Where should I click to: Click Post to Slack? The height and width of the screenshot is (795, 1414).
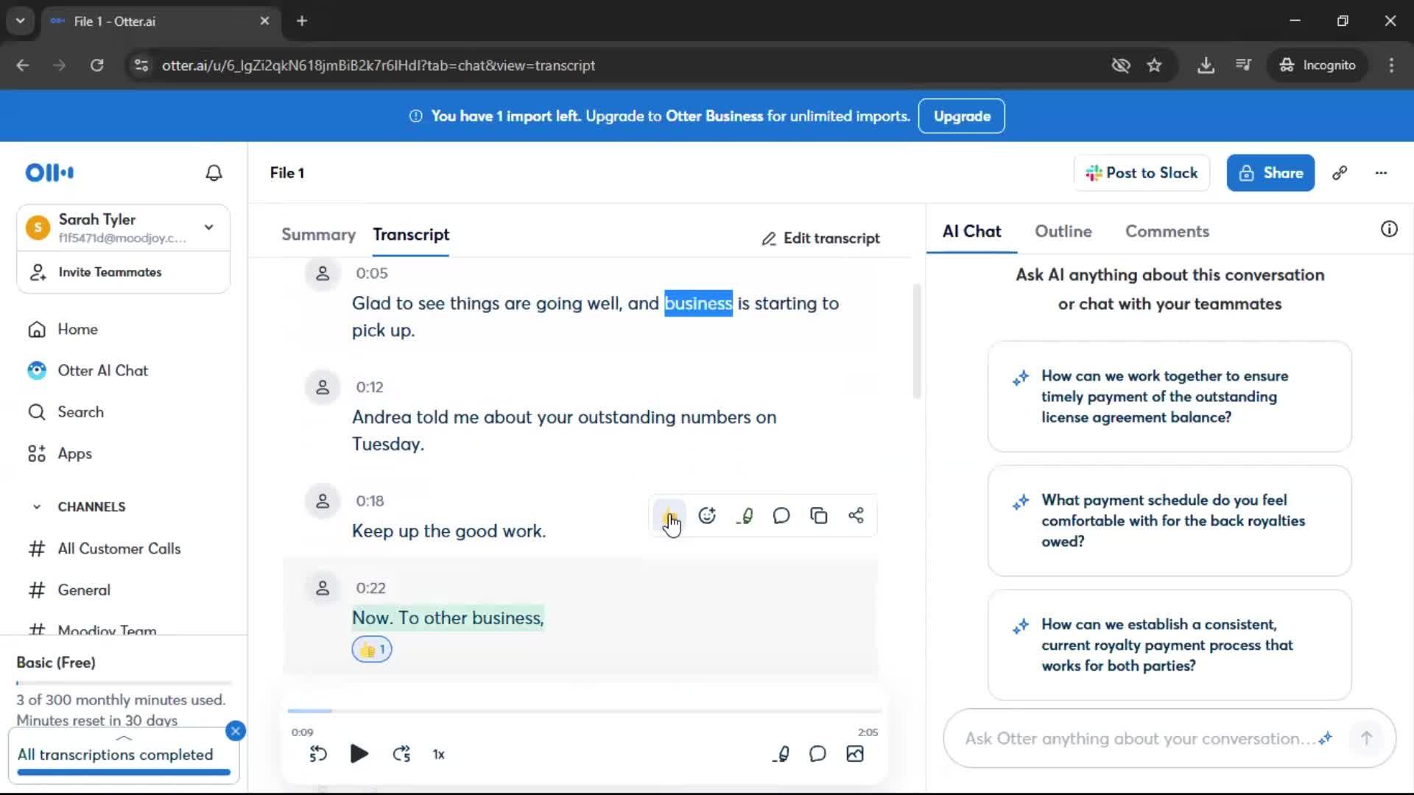pyautogui.click(x=1142, y=172)
